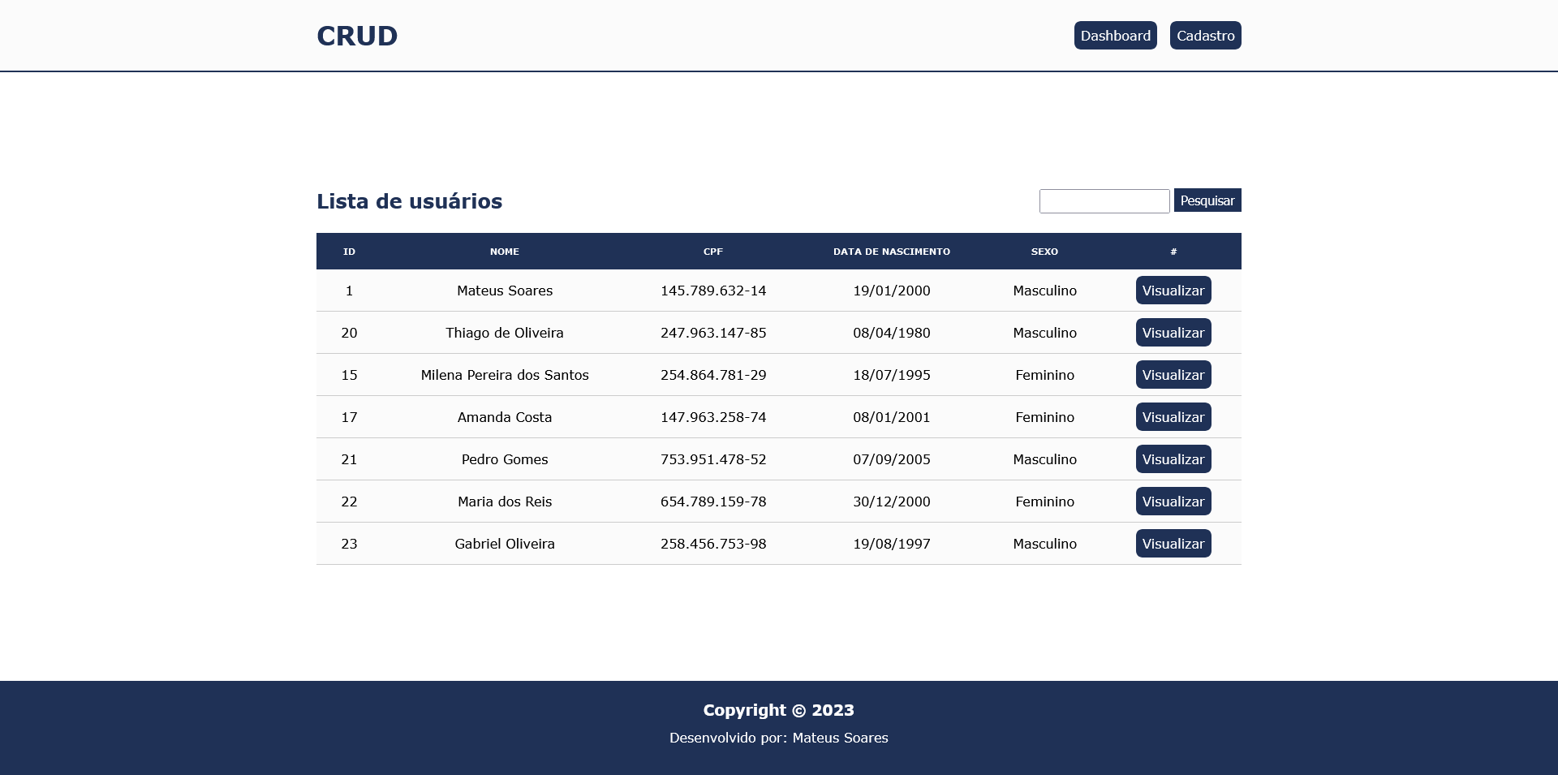
Task: Select the CPF cell 753.951.478-52
Action: point(713,459)
